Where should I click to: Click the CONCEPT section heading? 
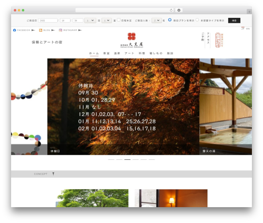(41, 174)
